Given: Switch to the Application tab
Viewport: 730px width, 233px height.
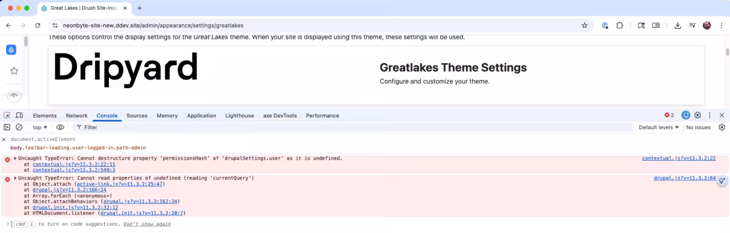Looking at the screenshot, I should (x=201, y=115).
